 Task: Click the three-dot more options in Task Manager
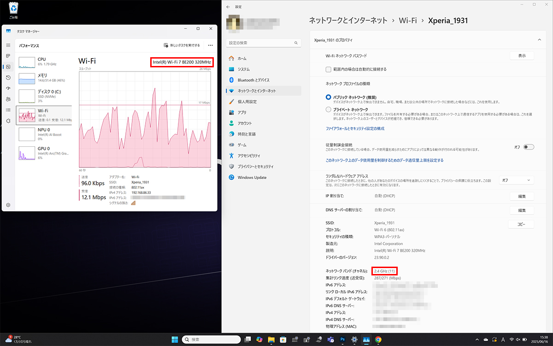210,45
